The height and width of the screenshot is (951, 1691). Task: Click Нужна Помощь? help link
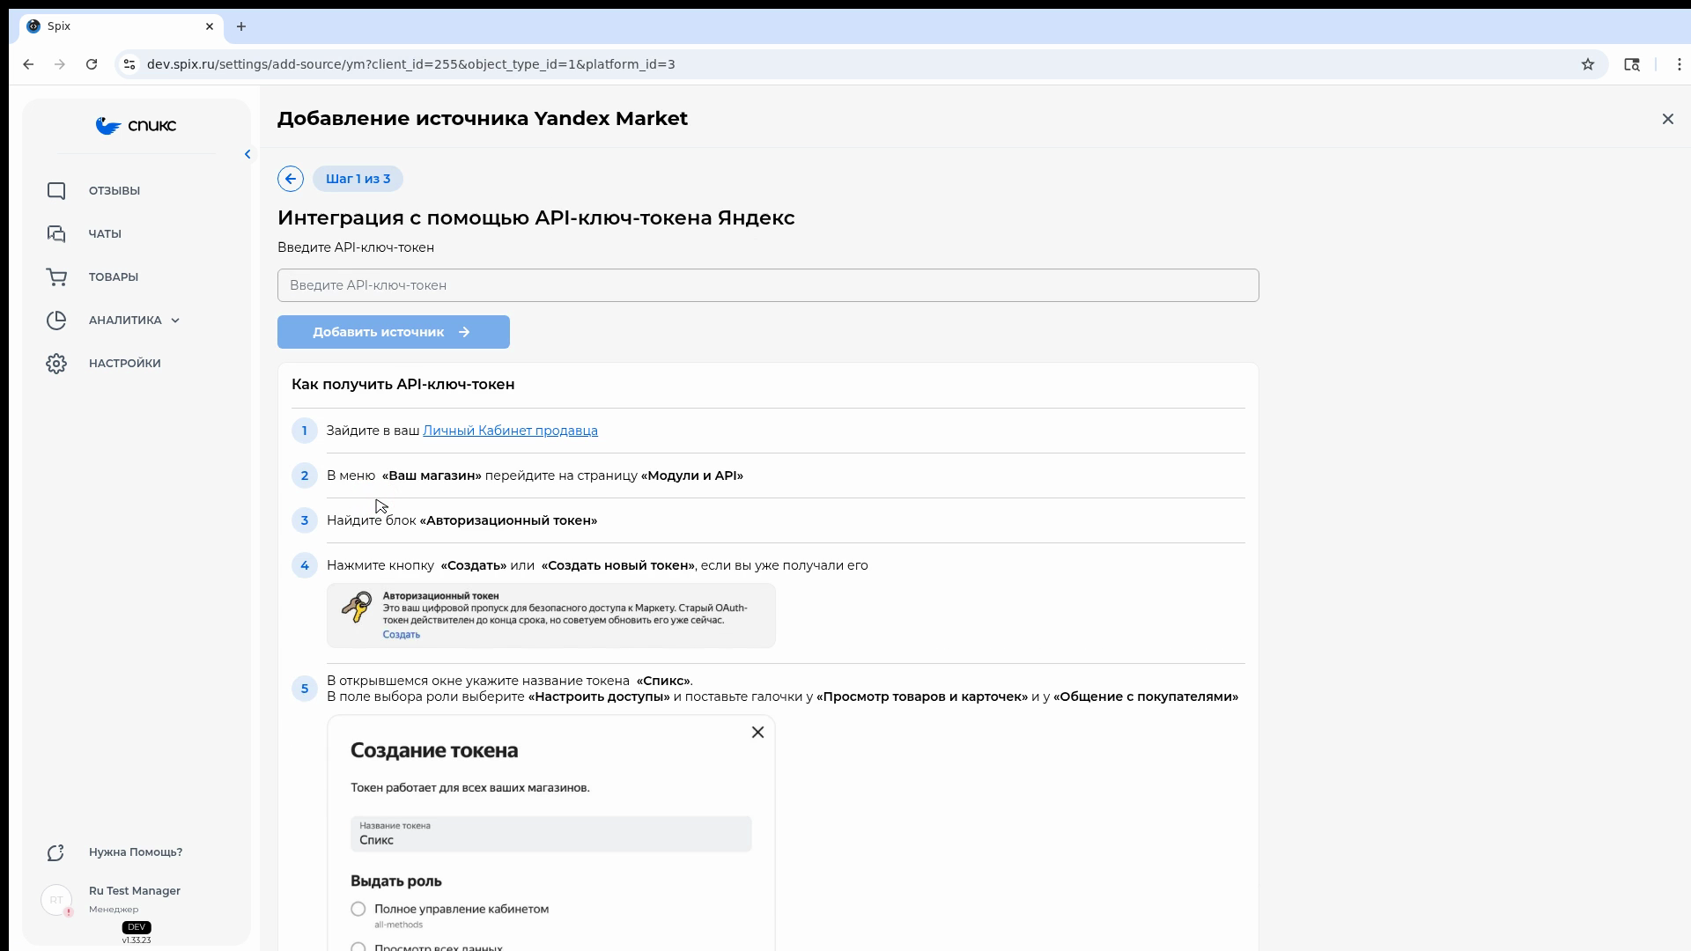tap(136, 852)
